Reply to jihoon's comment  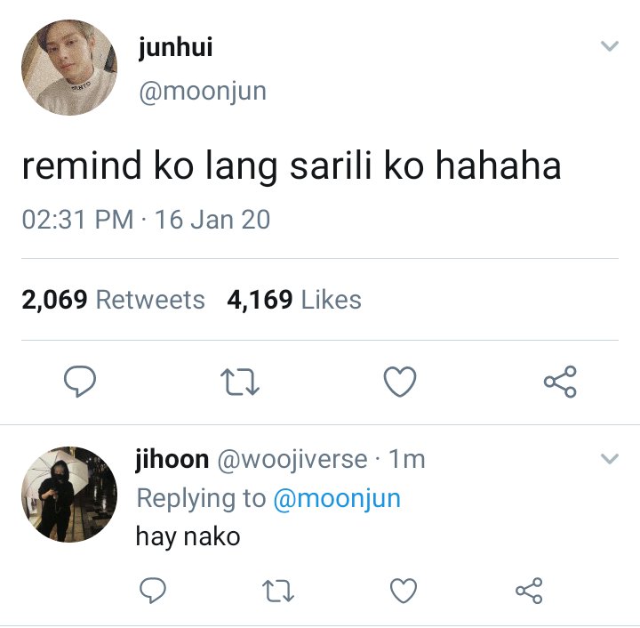point(153,591)
